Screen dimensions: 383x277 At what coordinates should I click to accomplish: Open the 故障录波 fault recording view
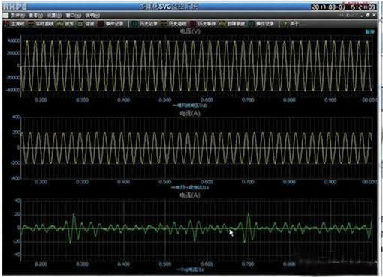click(x=232, y=24)
